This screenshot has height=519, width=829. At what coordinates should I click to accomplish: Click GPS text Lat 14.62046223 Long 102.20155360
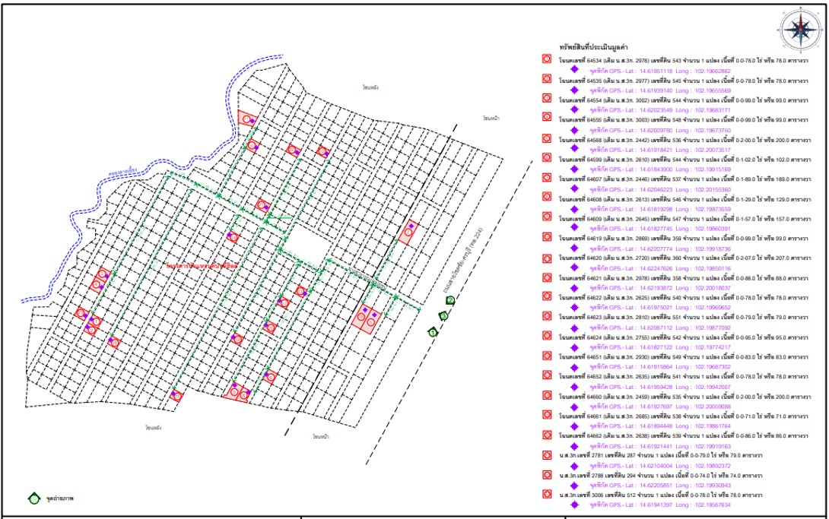pyautogui.click(x=660, y=189)
